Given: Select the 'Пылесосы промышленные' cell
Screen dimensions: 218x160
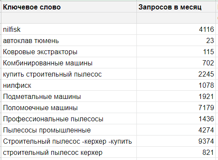Looking at the screenshot, I should 69,130.
